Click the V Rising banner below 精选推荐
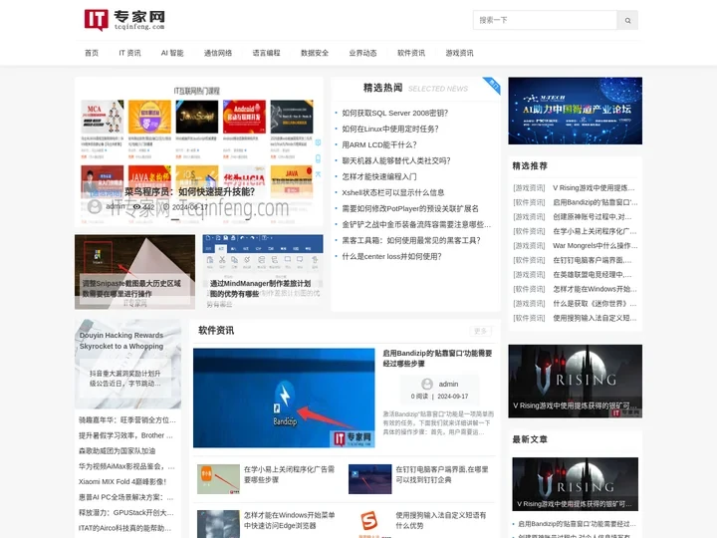717x538 pixels. 575,381
